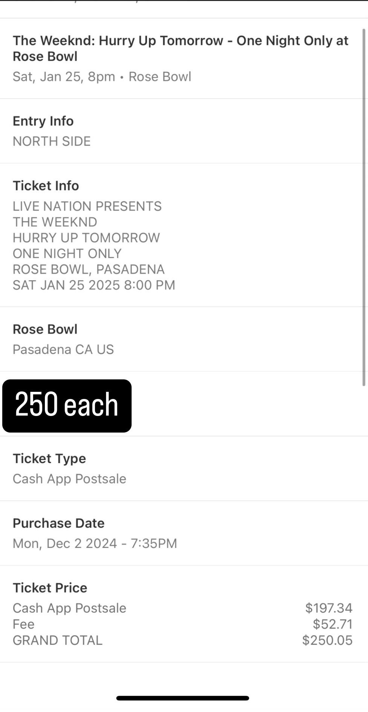Viewport: 368px width, 712px height.
Task: Select the Ticket Type heading
Action: point(49,459)
